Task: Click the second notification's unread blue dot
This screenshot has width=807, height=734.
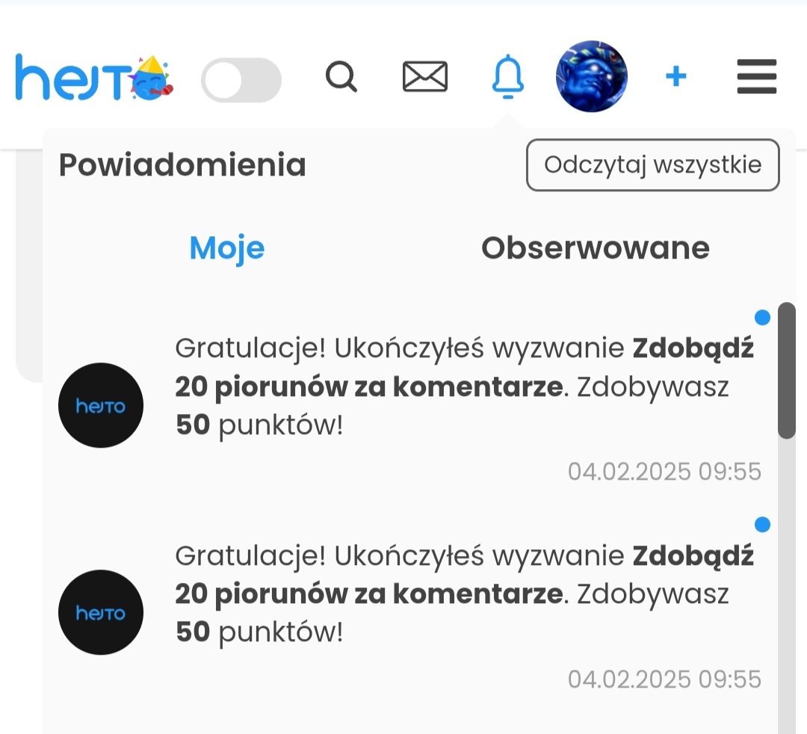Action: pos(762,525)
